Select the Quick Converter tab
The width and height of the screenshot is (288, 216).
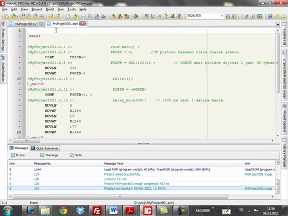[x=45, y=148]
